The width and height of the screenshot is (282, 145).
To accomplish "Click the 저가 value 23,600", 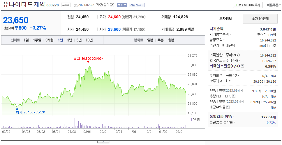I will point(114,29).
